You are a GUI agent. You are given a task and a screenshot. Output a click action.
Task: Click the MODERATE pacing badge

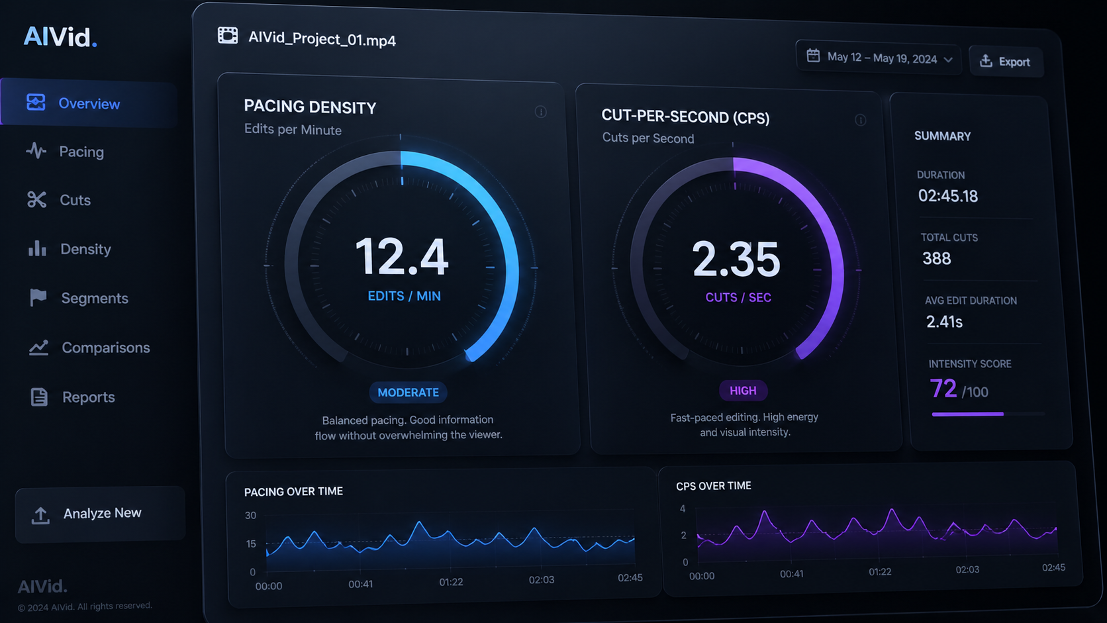pos(408,393)
